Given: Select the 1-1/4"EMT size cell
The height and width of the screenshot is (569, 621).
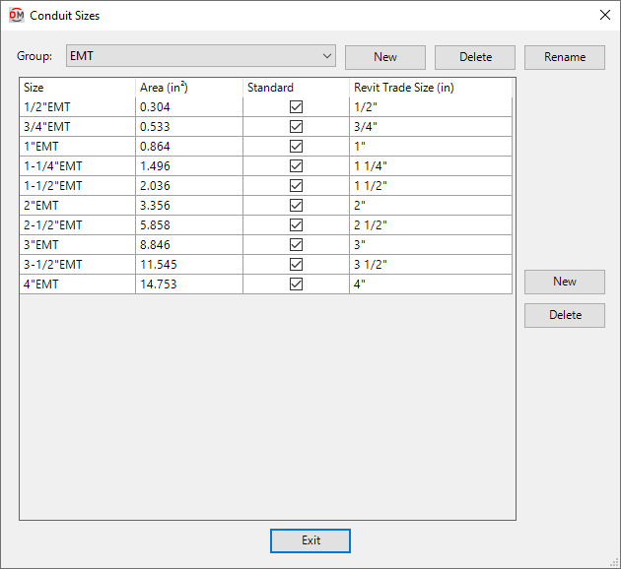Looking at the screenshot, I should tap(77, 166).
